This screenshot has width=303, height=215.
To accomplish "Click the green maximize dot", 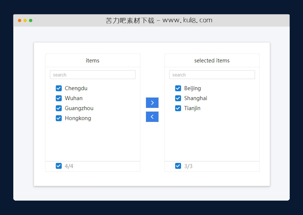I will click(x=31, y=20).
